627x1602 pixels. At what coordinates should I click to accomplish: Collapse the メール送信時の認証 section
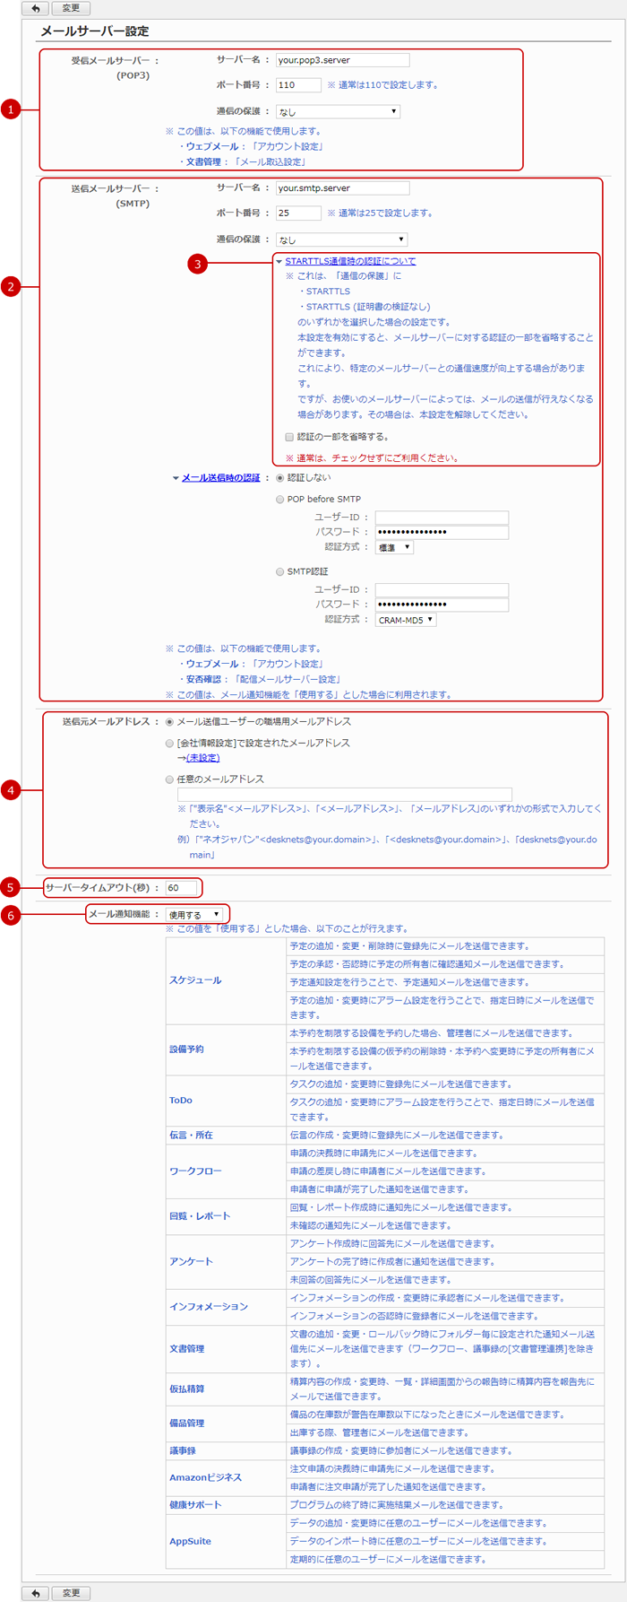pos(220,478)
